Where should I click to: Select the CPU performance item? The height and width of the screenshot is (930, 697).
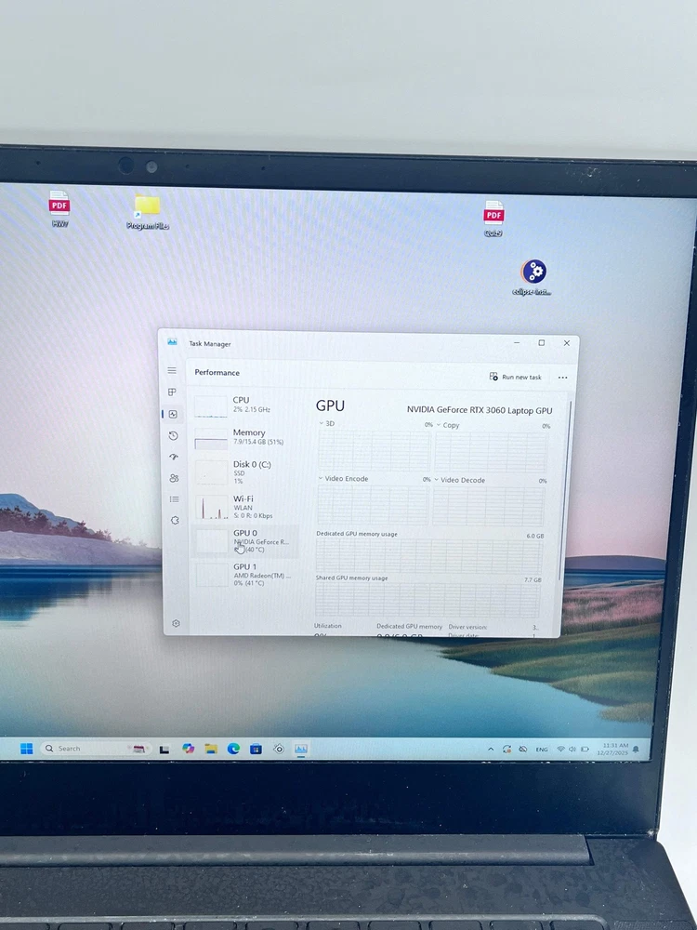[243, 405]
